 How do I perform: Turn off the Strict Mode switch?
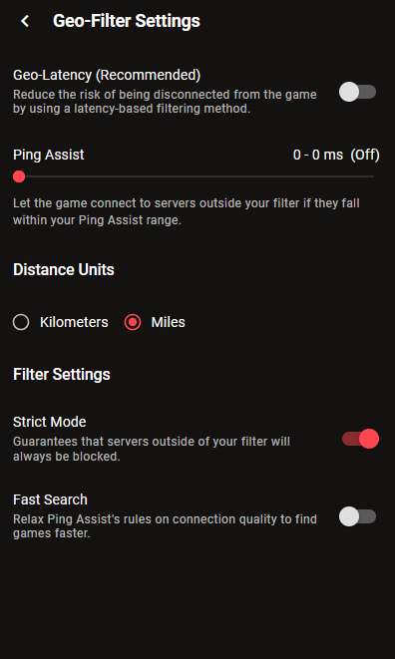click(x=360, y=439)
